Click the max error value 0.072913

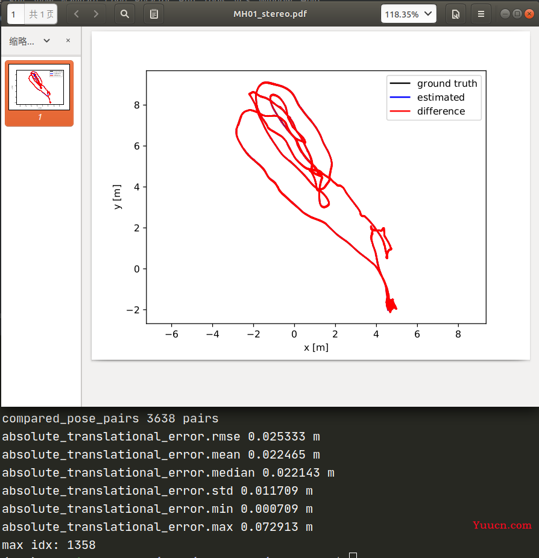point(269,527)
